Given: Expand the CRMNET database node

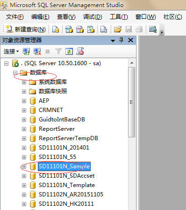Looking at the screenshot, I should tap(24, 110).
